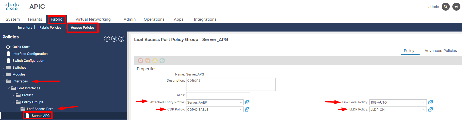Image resolution: width=462 pixels, height=120 pixels.
Task: Click the Policies panel refresh icon
Action: pos(121,39)
